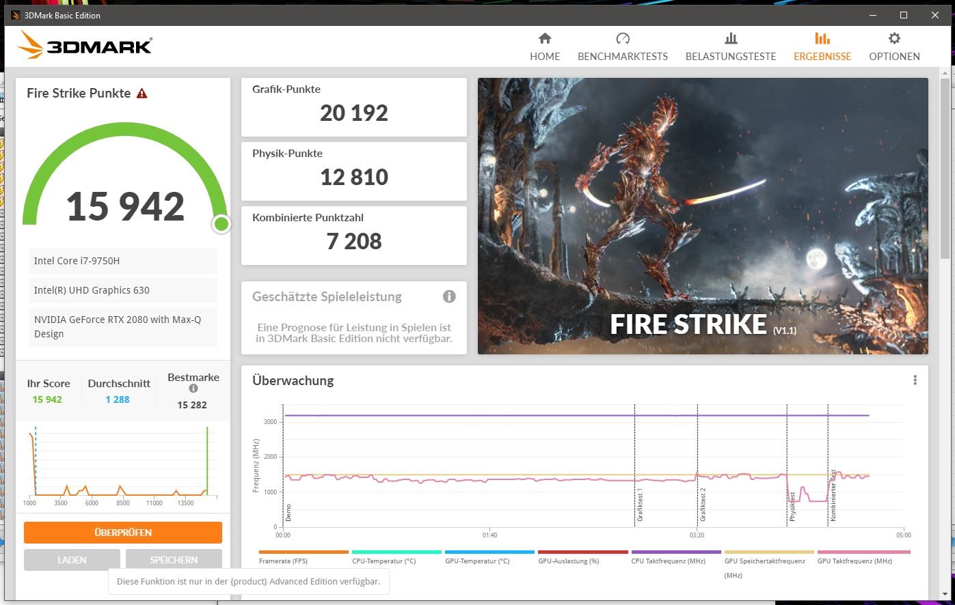Click Physik-Punkte score 12 810

[354, 178]
